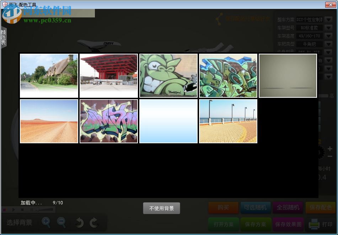Viewport: 338px width, 235px height.
Task: Open the 整车方案 dropdown arrow
Action: [x=328, y=20]
